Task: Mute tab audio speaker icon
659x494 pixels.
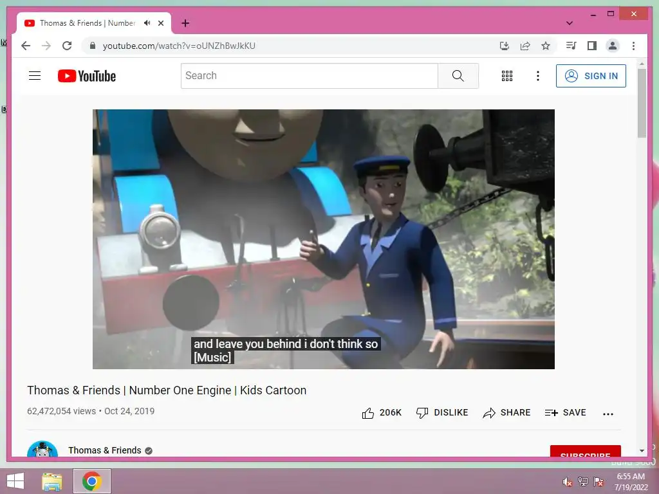Action: coord(147,23)
